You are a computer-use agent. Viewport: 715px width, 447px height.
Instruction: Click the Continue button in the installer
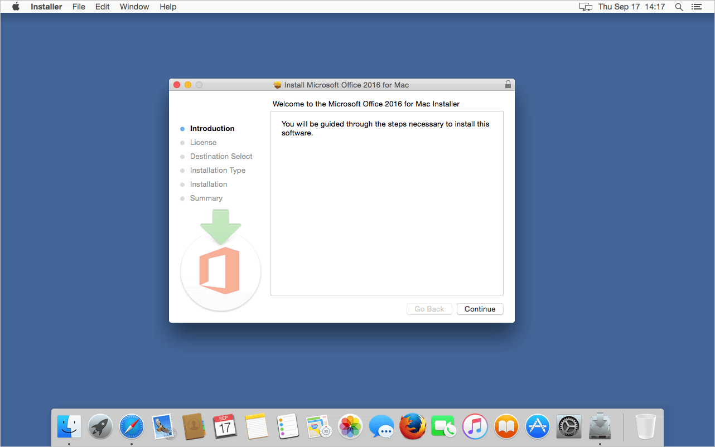480,309
